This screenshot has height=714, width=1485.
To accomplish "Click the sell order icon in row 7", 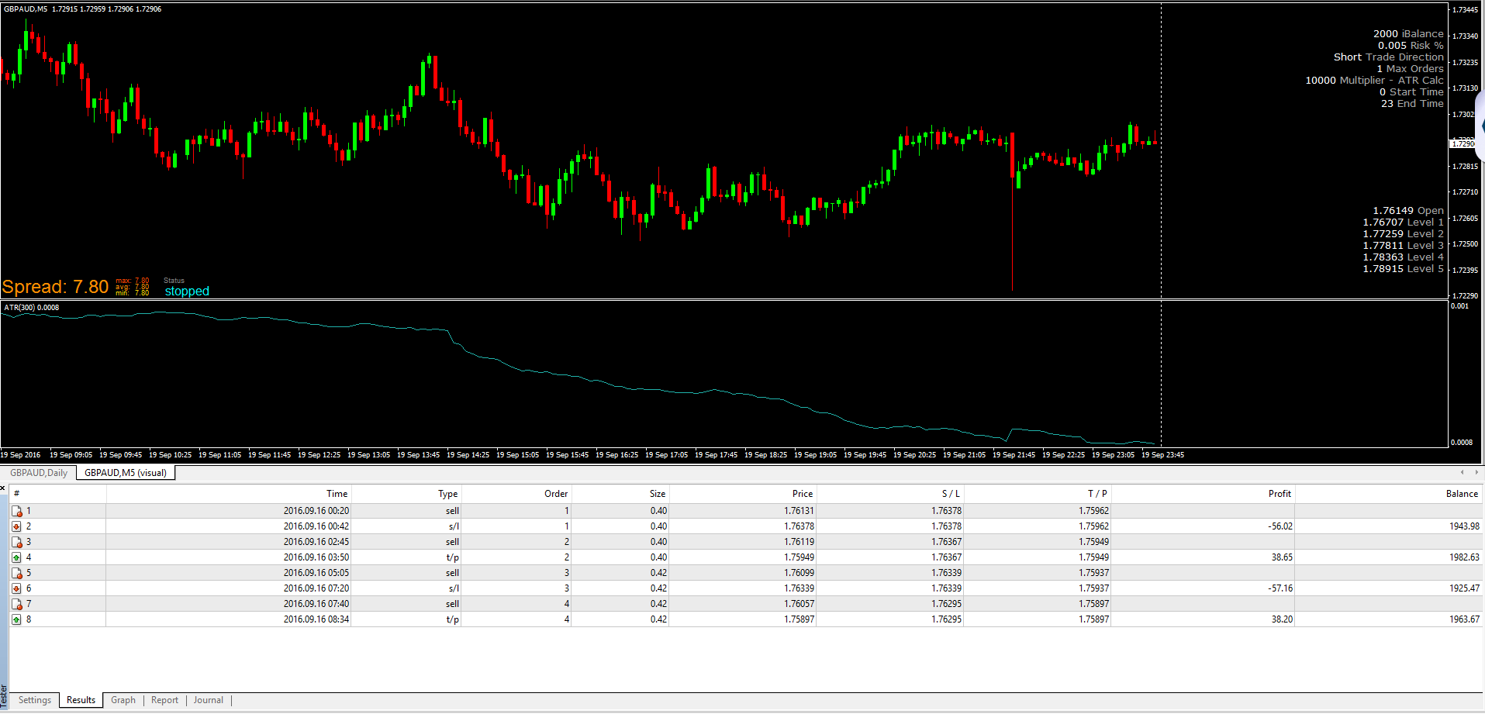I will tap(16, 604).
